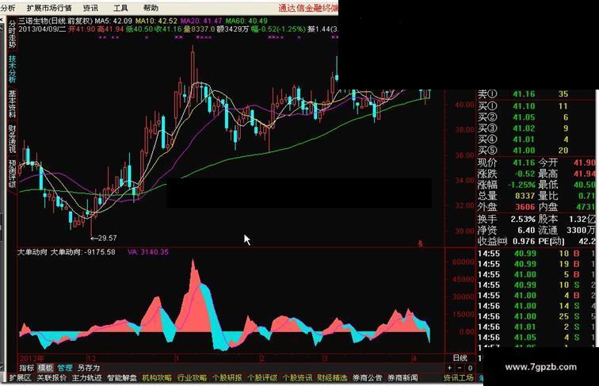The width and height of the screenshot is (599, 386).
Task: Click the MA10: 42.52 indicator label
Action: (x=156, y=21)
